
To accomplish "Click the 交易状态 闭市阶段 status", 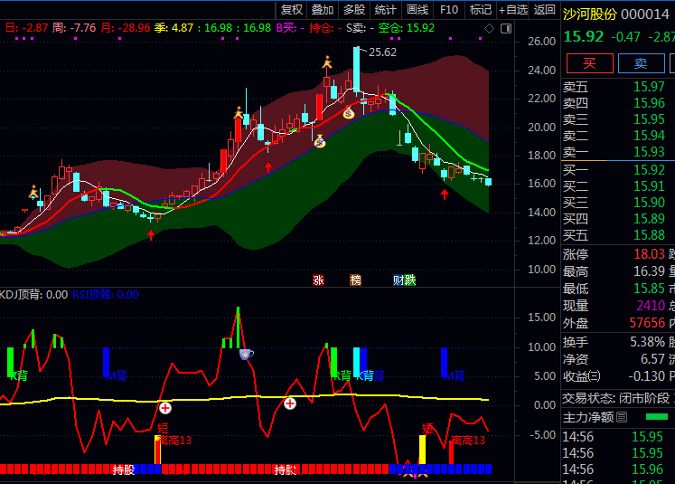I will pyautogui.click(x=616, y=398).
